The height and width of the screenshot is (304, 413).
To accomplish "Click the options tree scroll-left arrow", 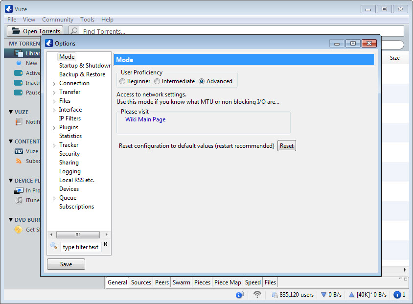I will pyautogui.click(x=51, y=234).
